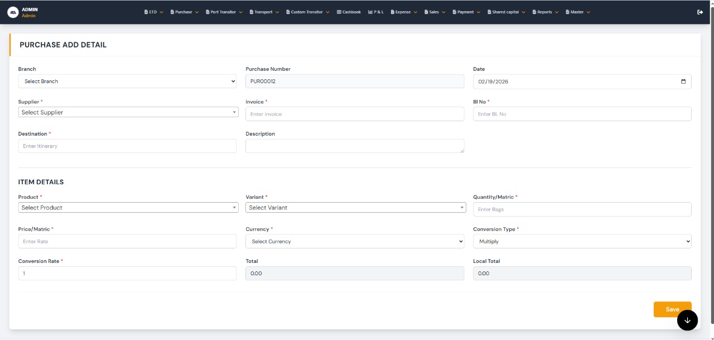Open the Select Supplier dropdown
This screenshot has height=340, width=714.
click(127, 112)
